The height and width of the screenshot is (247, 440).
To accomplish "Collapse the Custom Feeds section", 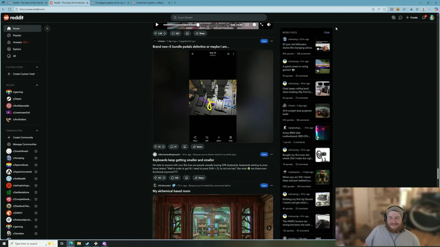I will click(x=37, y=67).
